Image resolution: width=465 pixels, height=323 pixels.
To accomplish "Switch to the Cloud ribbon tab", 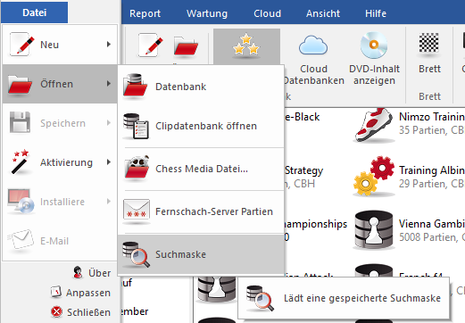I will (x=267, y=13).
